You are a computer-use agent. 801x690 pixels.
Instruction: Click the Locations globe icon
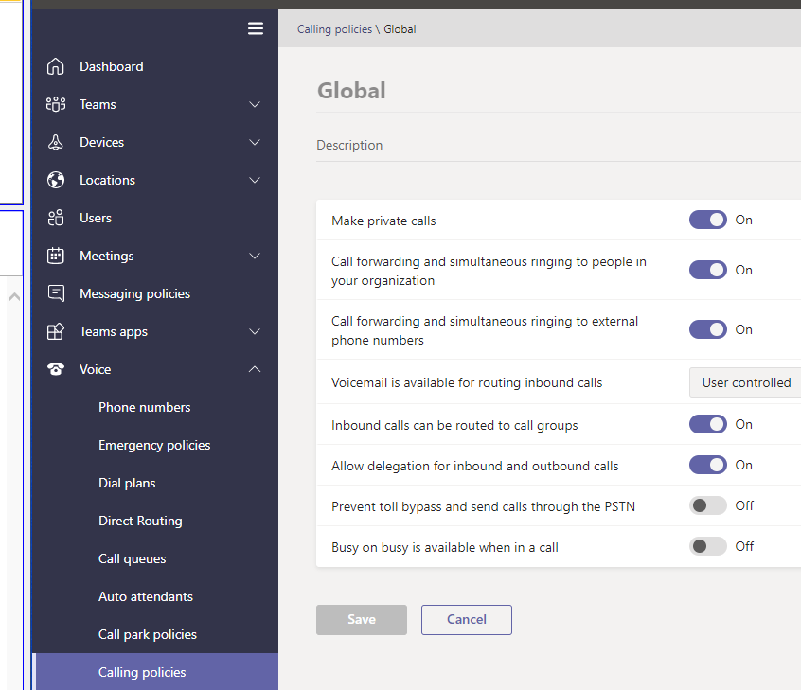pyautogui.click(x=56, y=180)
